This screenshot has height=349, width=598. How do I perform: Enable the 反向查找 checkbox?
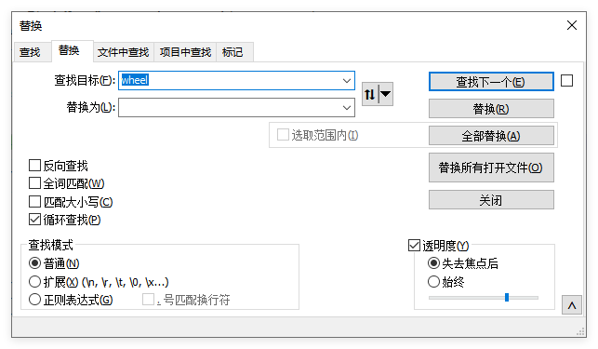click(34, 166)
